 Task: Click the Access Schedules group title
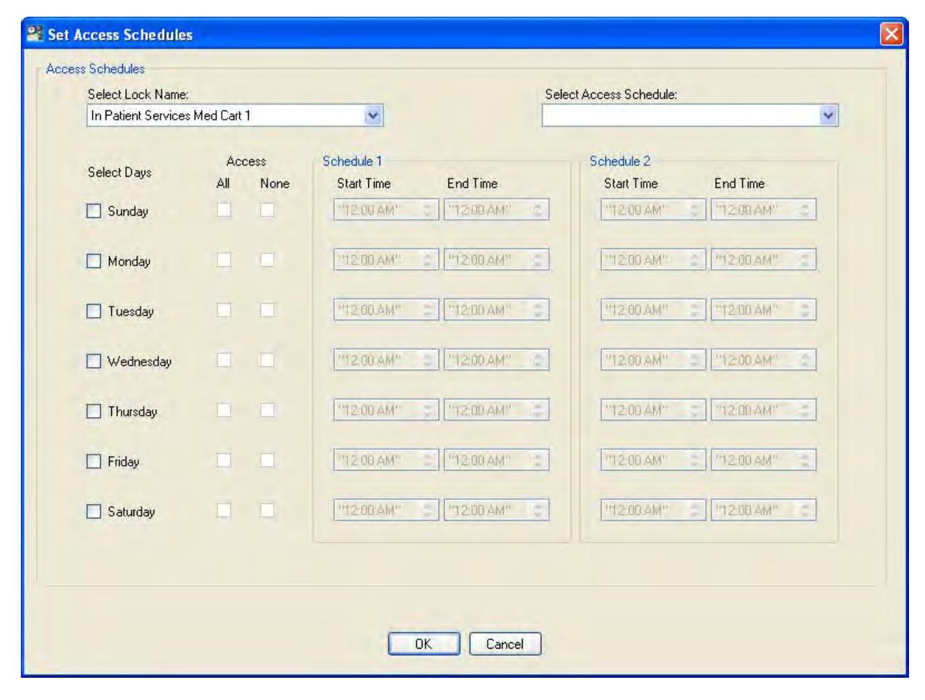tap(95, 69)
